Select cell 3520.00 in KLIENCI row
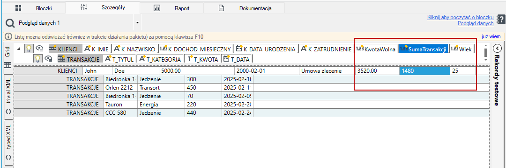This screenshot has width=506, height=168. 377,70
